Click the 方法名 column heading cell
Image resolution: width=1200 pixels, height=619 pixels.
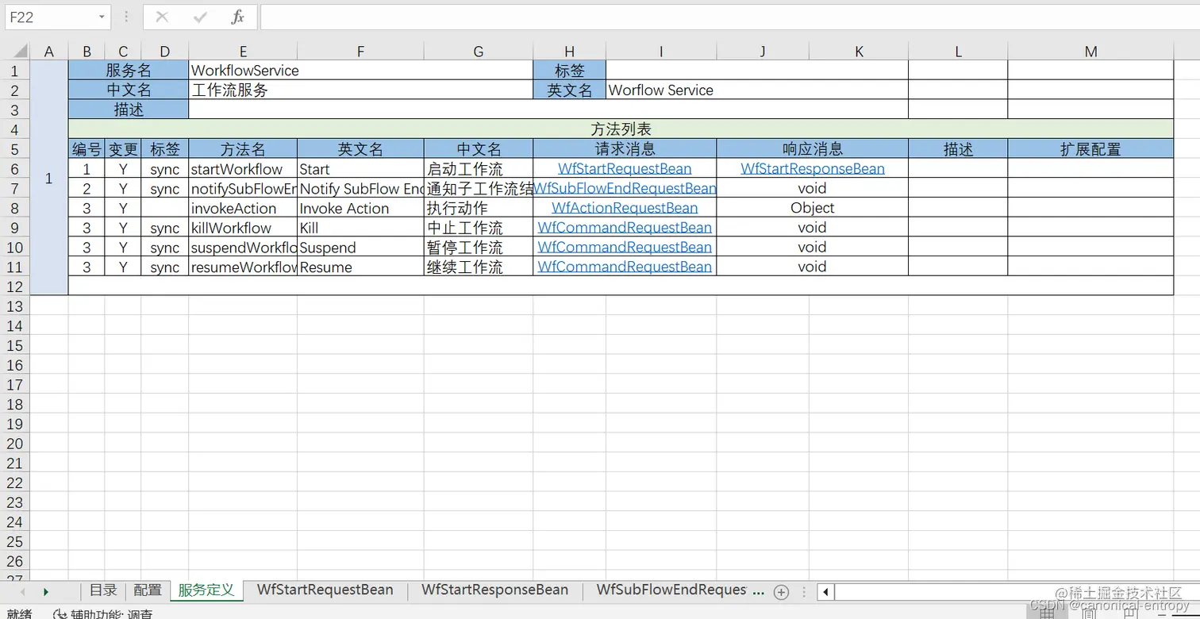tap(243, 149)
